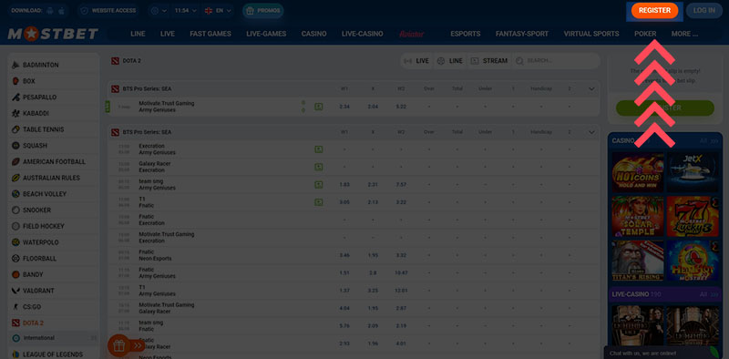Image resolution: width=729 pixels, height=359 pixels.
Task: Click the WEBSITE ACCESS link
Action: (x=114, y=11)
